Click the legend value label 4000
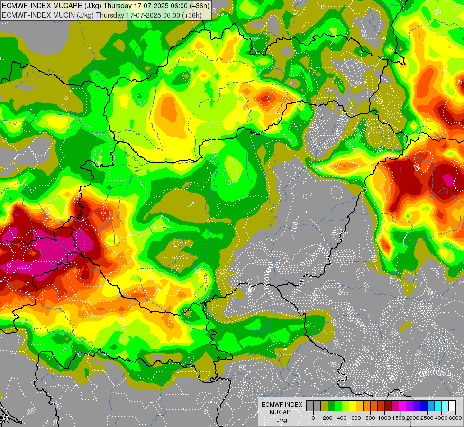This screenshot has width=464, height=427. pos(441,418)
